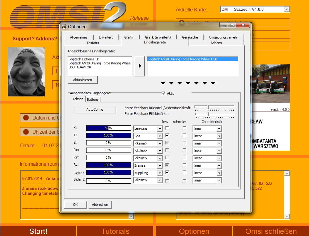The height and width of the screenshot is (236, 309).
Task: Click the smiling face profile picture
Action: 26,71
